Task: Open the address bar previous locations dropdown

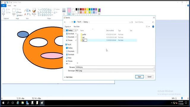Action: click(x=130, y=22)
